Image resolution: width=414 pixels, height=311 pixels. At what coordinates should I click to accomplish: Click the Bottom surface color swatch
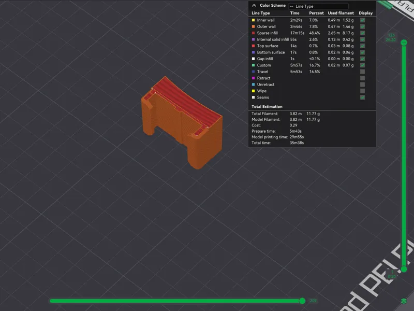point(253,52)
